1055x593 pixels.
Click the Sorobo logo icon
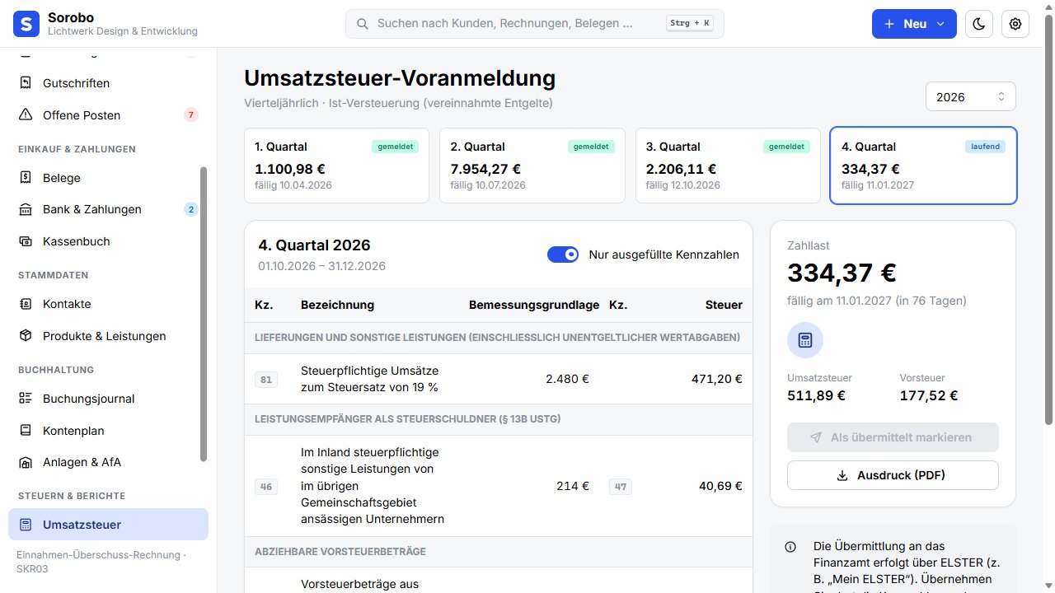point(26,24)
